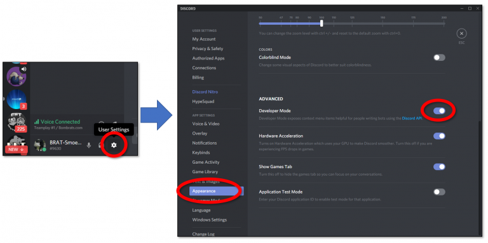Maximize the Discord window

coord(470,8)
